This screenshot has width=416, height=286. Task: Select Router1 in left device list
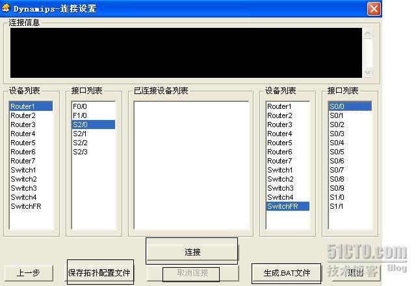click(31, 106)
